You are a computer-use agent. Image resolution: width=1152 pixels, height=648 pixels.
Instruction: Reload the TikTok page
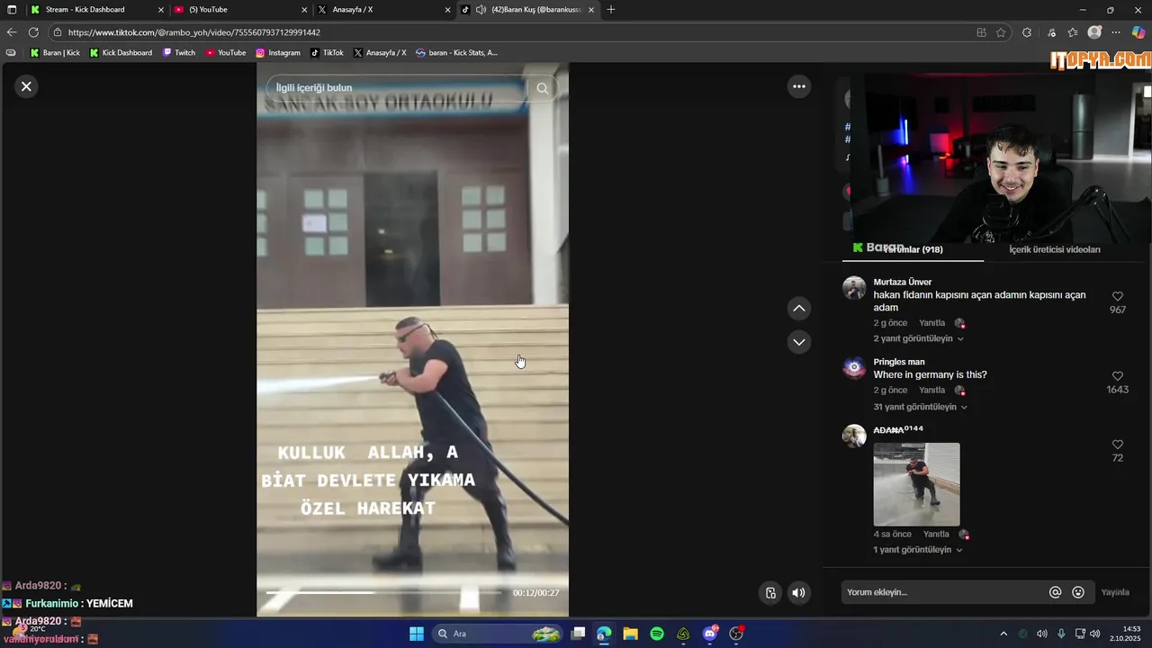33,32
